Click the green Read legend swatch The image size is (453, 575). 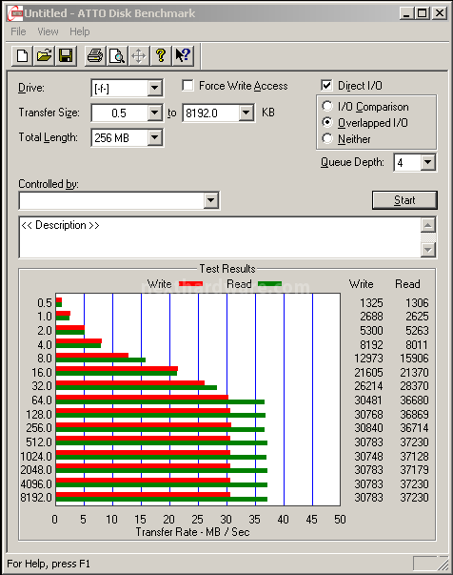click(x=269, y=284)
